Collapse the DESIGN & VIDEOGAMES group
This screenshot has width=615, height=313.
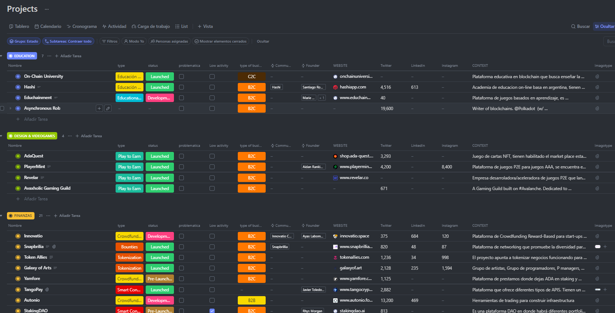tap(1, 136)
